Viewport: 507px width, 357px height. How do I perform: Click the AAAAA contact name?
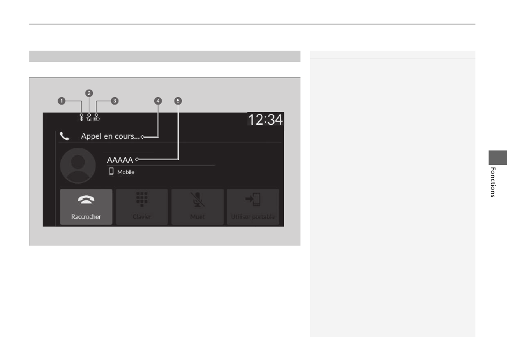coord(120,160)
